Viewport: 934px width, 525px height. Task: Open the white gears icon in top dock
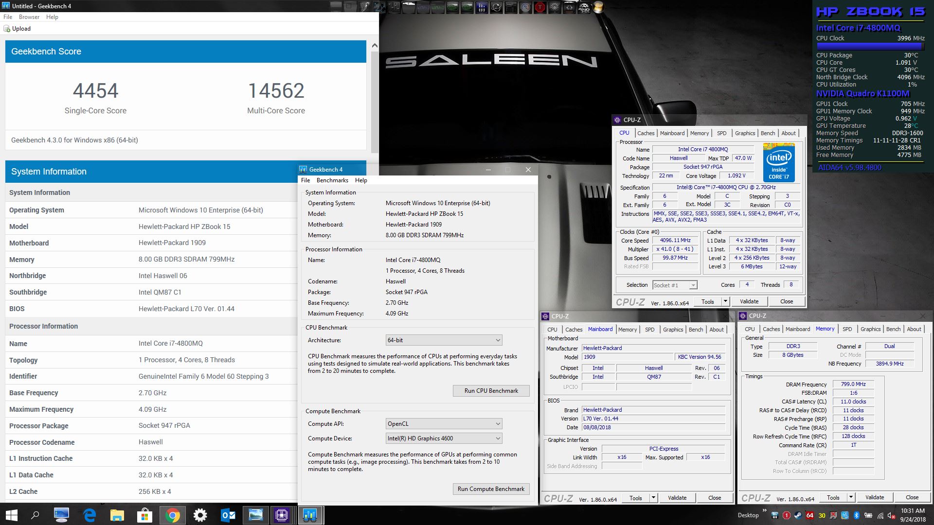tap(584, 7)
